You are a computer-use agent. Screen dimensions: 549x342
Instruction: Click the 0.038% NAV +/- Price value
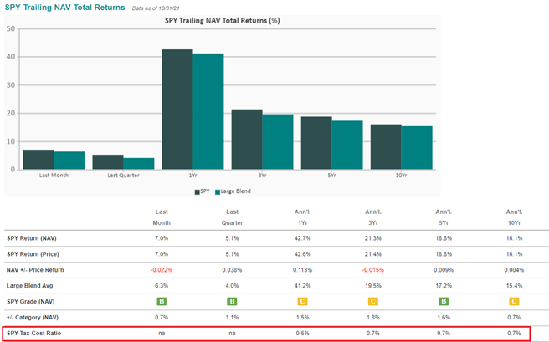(232, 270)
